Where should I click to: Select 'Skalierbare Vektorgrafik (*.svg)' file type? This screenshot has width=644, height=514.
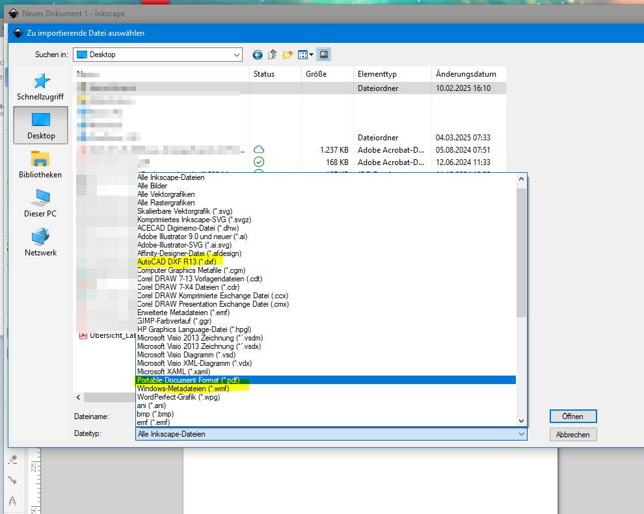[x=185, y=211]
